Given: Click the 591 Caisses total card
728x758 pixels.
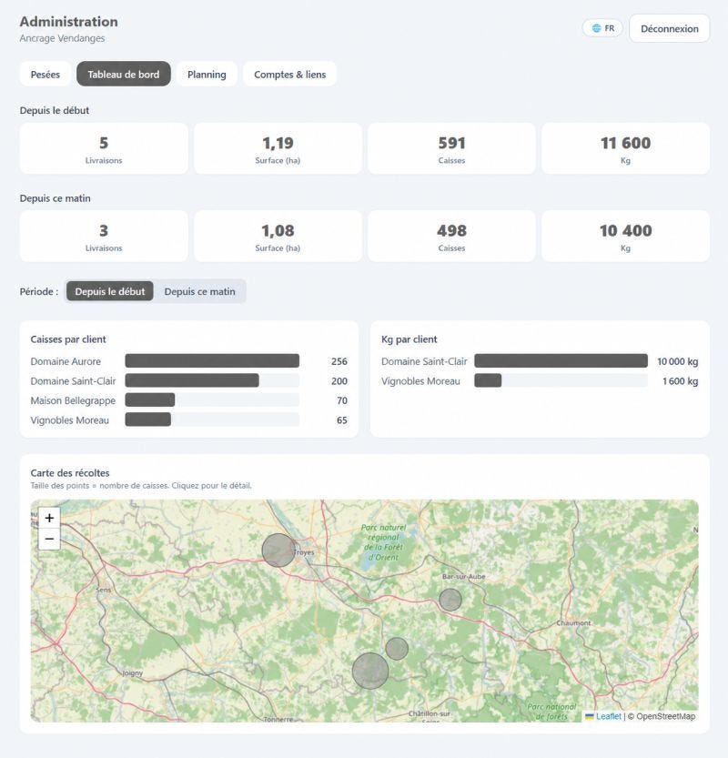Looking at the screenshot, I should pos(451,148).
